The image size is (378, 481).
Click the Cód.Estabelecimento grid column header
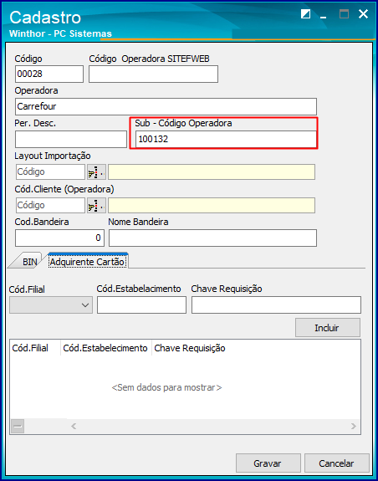coord(105,348)
